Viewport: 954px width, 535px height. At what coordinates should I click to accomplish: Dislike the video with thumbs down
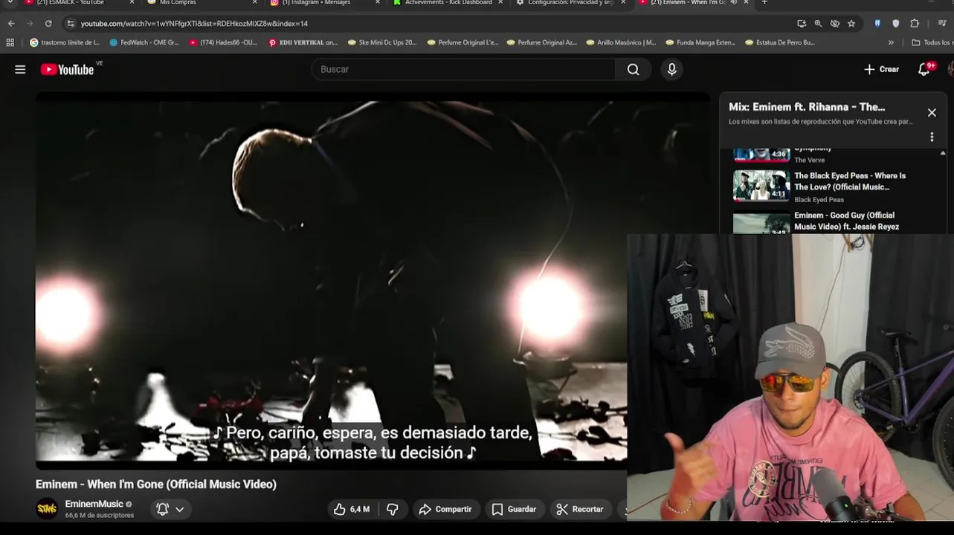[393, 509]
